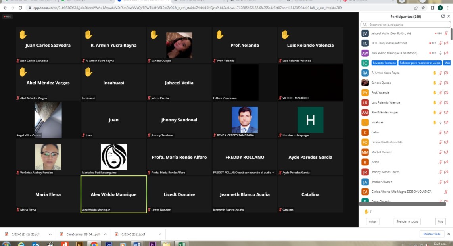Click Silenciar a todos button
The width and height of the screenshot is (453, 246).
click(407, 221)
